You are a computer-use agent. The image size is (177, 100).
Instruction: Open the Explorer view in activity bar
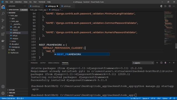pyautogui.click(x=3, y=7)
